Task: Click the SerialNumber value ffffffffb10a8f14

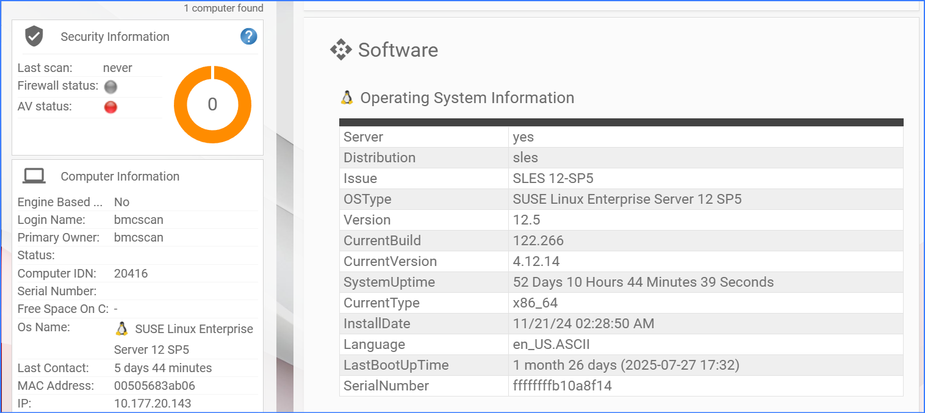Action: point(562,386)
